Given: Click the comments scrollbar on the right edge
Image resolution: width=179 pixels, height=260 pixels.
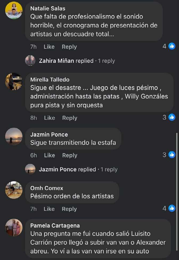Looking at the screenshot, I should [x=177, y=160].
